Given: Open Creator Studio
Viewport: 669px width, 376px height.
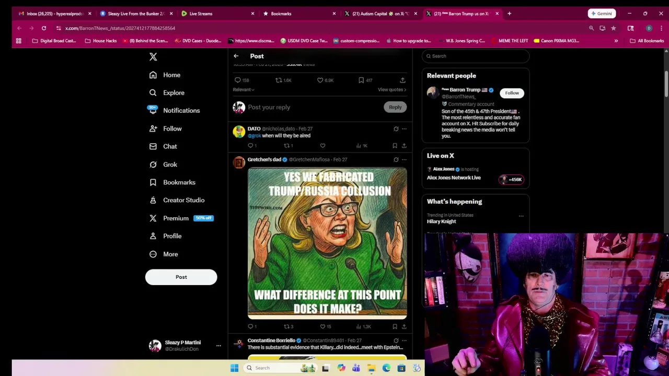Looking at the screenshot, I should click(177, 200).
